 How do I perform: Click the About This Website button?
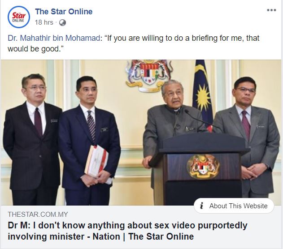(234, 206)
